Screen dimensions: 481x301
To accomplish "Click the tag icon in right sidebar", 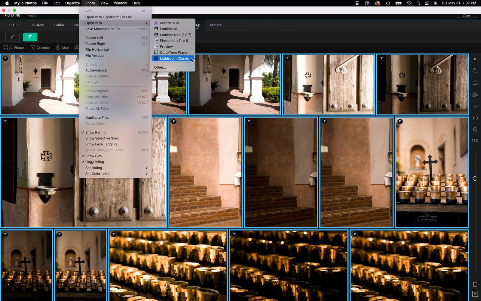I will pyautogui.click(x=475, y=71).
